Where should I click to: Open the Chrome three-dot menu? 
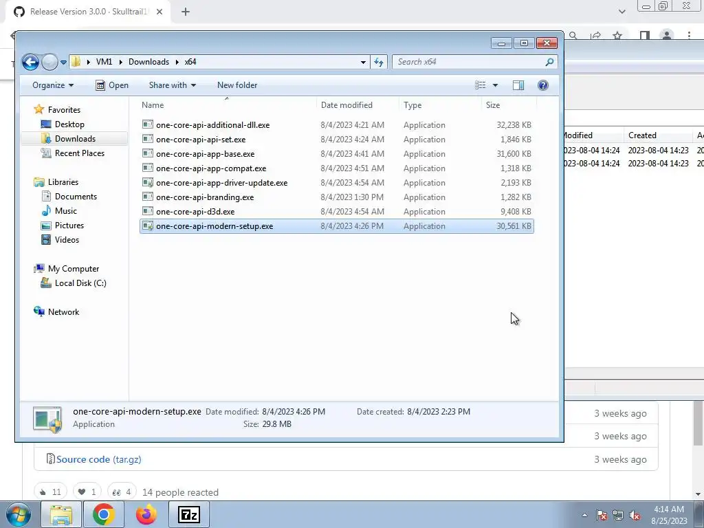click(x=689, y=35)
